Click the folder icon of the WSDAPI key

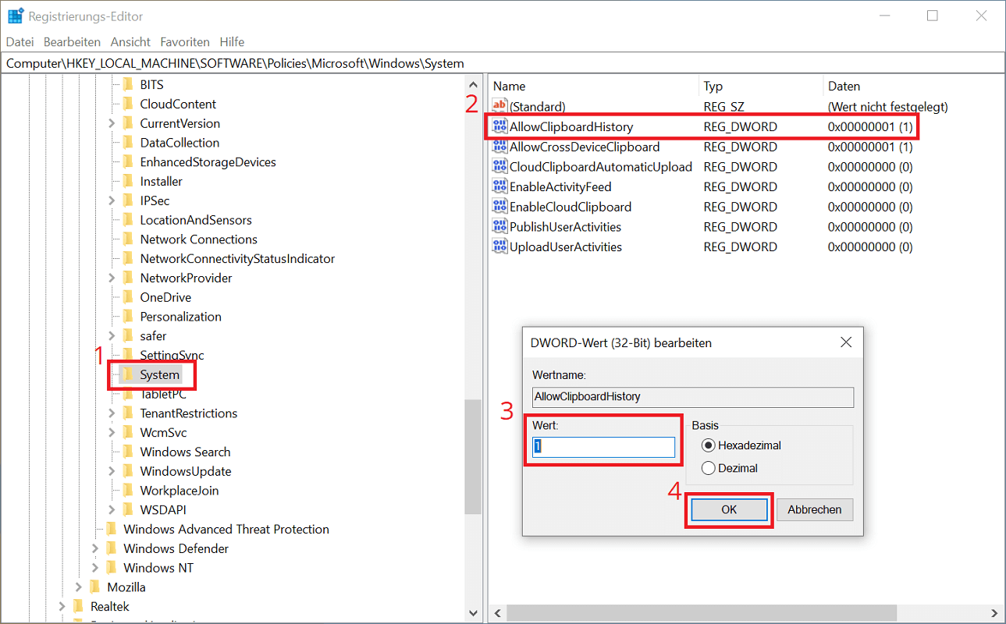coord(128,509)
